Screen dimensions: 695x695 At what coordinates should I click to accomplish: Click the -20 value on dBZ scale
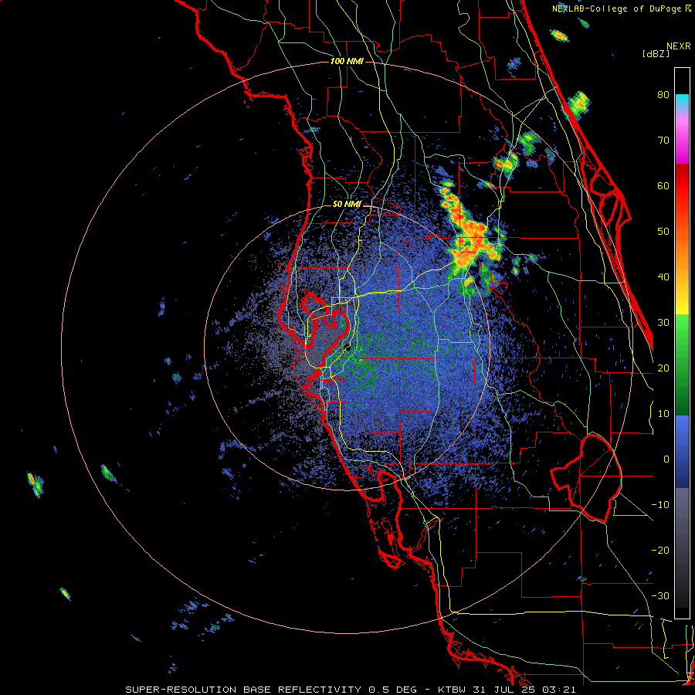660,550
